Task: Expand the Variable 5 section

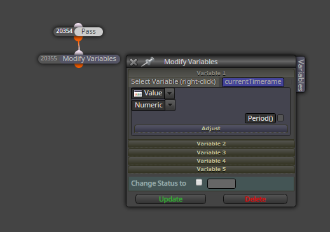Action: click(211, 169)
